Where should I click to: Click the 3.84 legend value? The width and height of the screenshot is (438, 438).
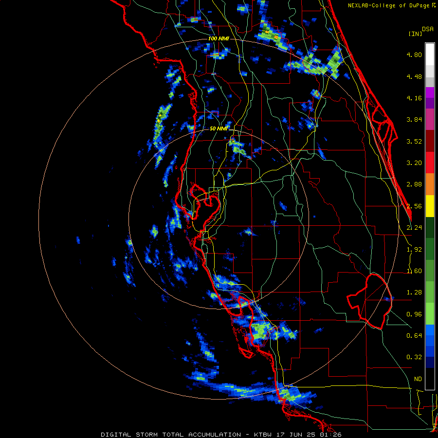click(x=414, y=120)
